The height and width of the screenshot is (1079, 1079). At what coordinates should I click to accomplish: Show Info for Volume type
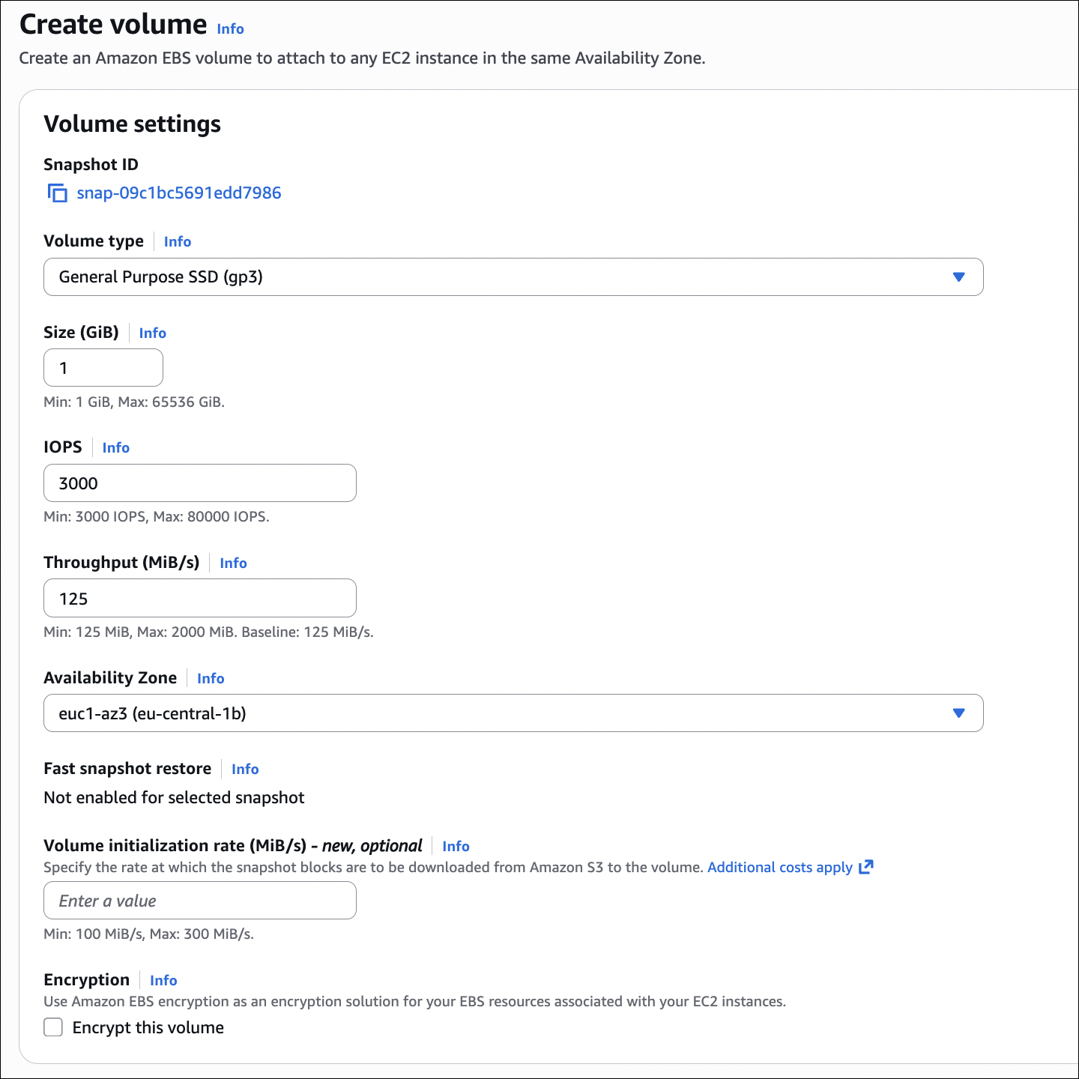[178, 241]
